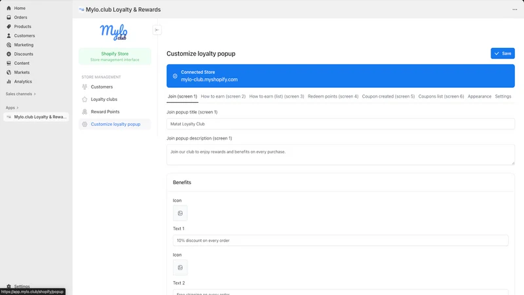
Task: Switch to How to earn (screen 2) tab
Action: coord(223,96)
